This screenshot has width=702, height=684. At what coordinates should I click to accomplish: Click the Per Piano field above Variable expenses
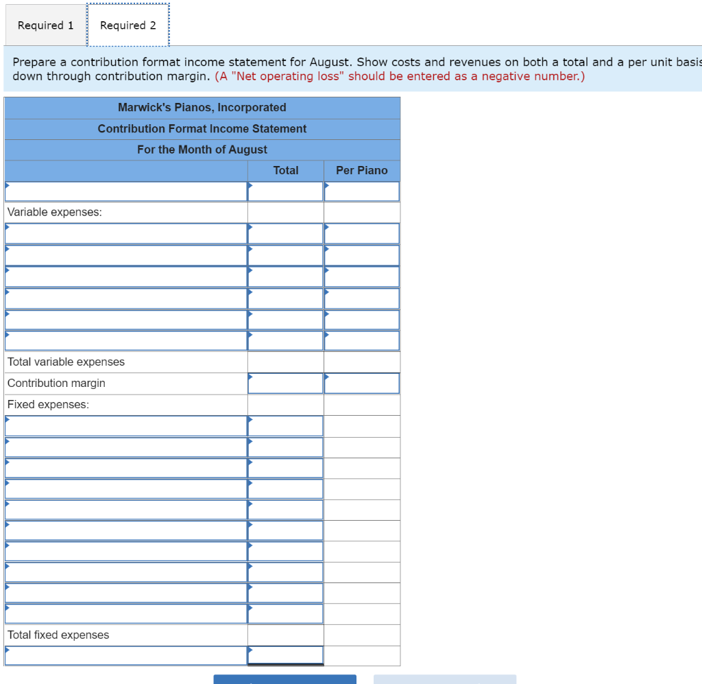[x=362, y=191]
